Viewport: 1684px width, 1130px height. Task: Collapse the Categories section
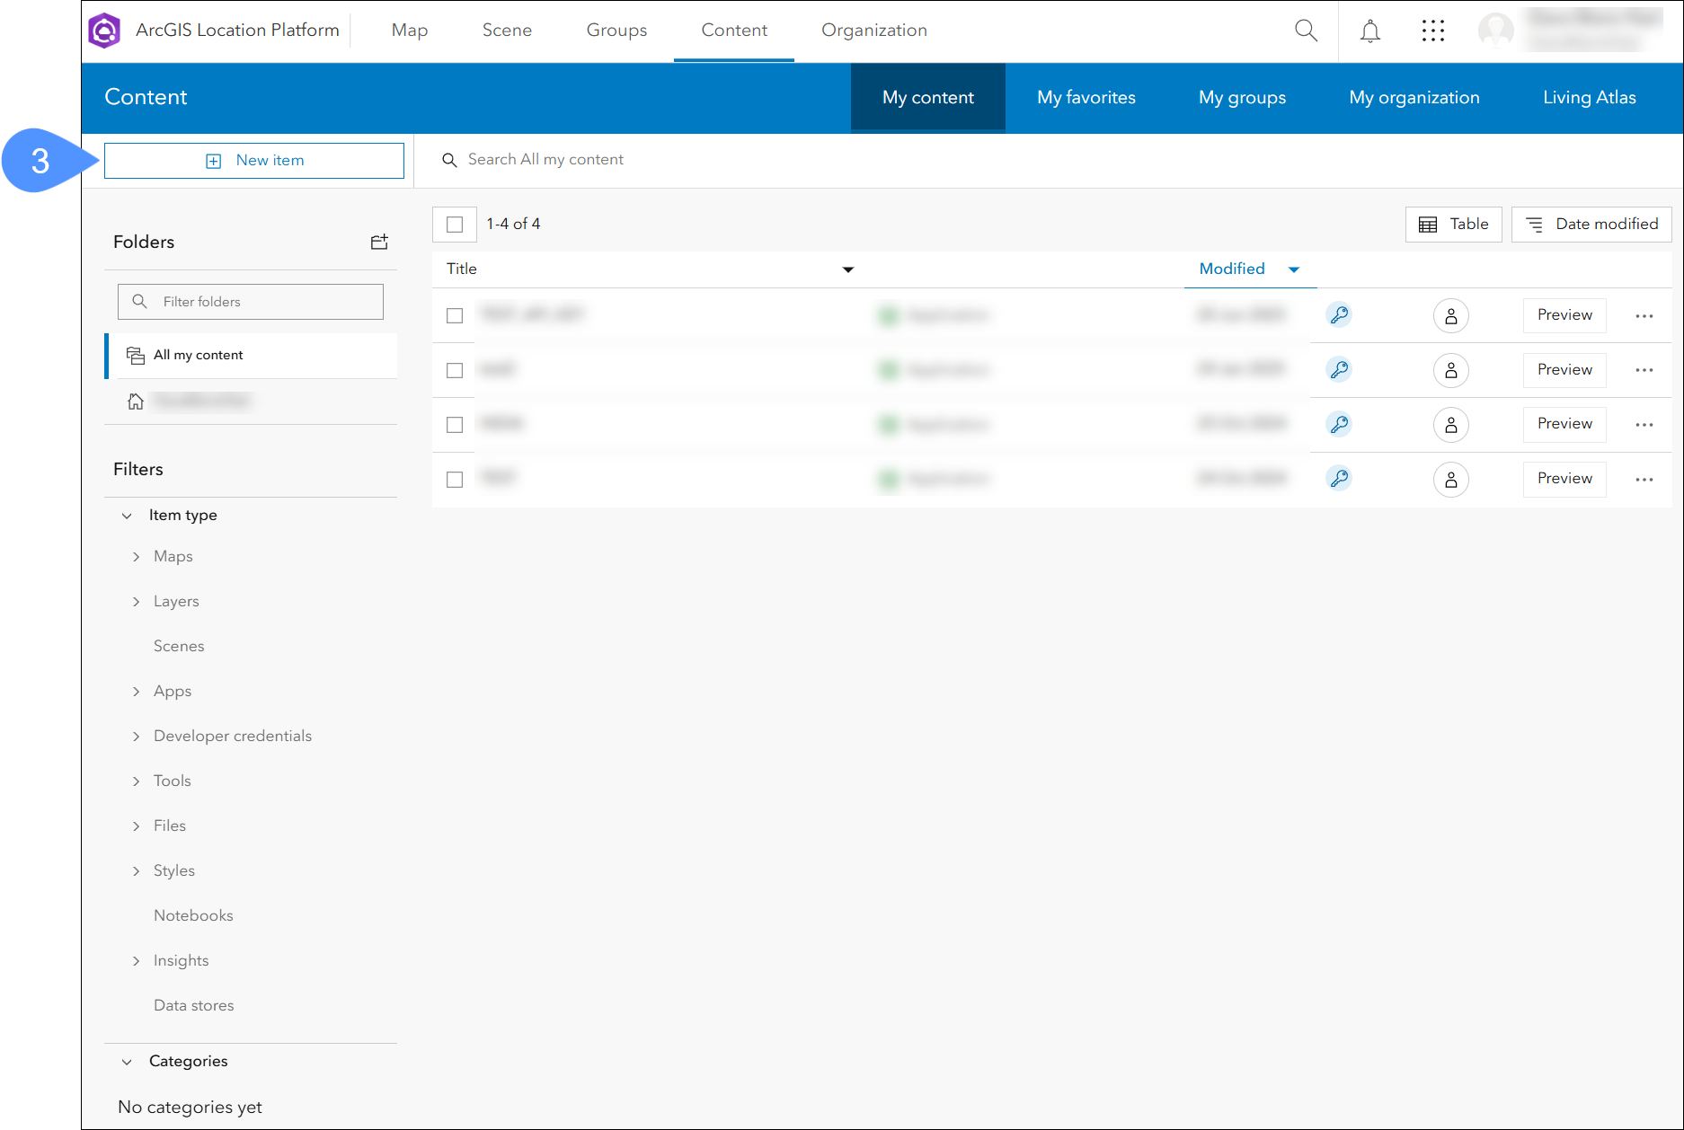127,1062
